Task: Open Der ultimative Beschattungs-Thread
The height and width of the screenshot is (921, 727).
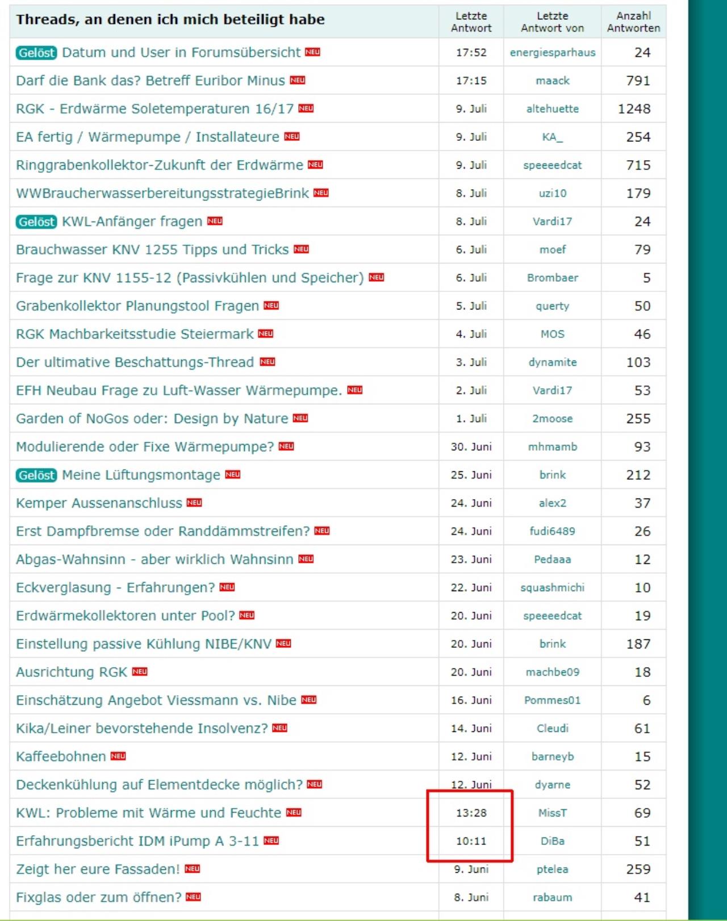Action: click(135, 362)
